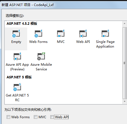
Task: Click the "Single Page Application" label
Action: (x=105, y=44)
